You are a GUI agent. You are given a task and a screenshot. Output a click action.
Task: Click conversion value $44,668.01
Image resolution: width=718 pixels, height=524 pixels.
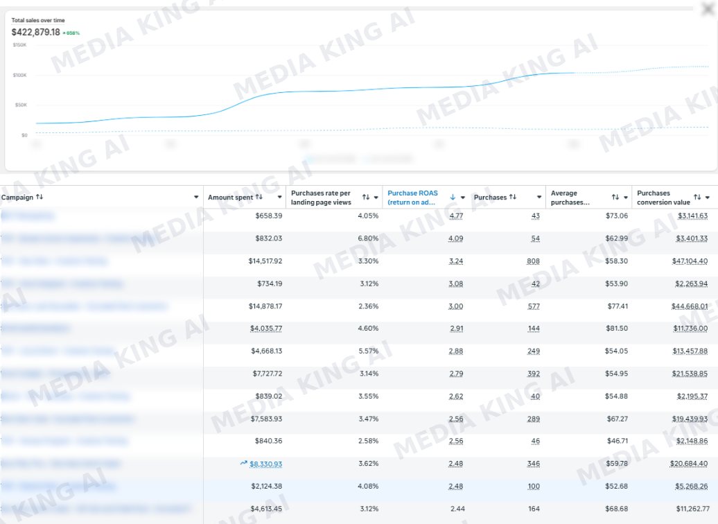690,306
